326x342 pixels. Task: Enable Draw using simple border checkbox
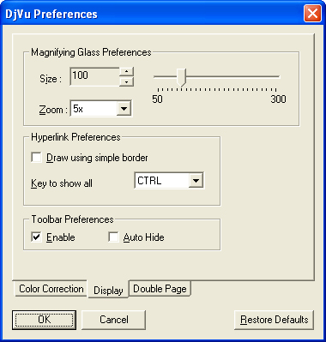pyautogui.click(x=36, y=158)
